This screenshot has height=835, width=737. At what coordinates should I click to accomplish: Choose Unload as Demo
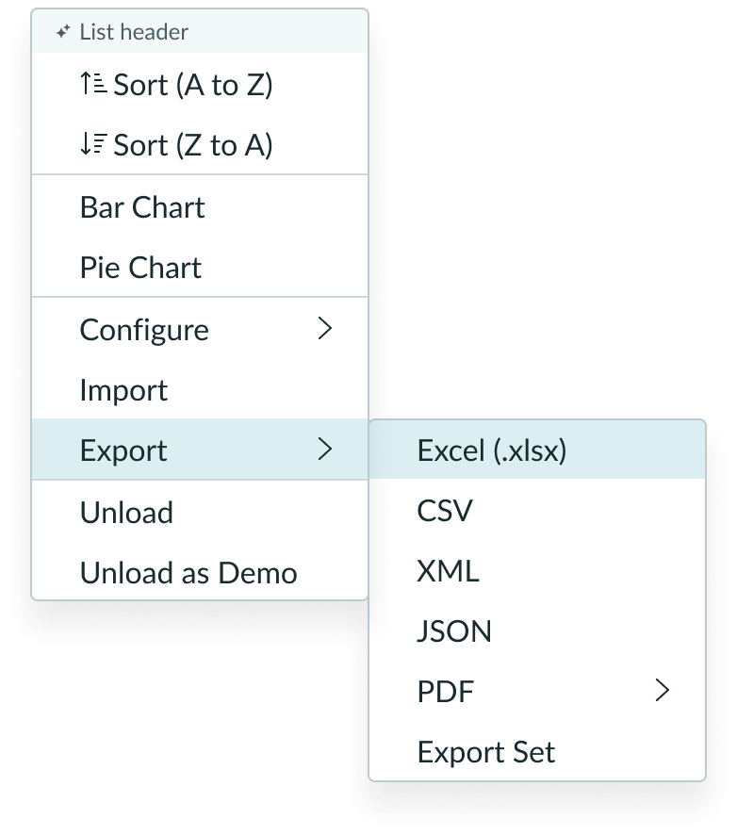coord(188,572)
